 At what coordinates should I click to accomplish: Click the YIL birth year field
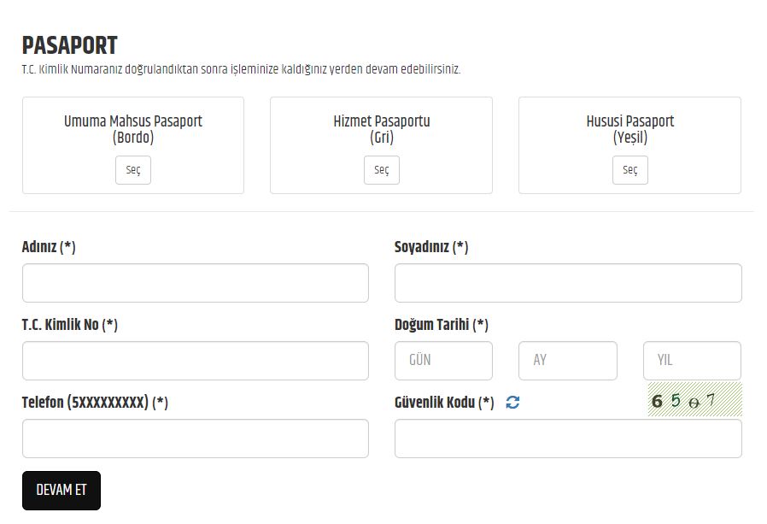tap(692, 361)
